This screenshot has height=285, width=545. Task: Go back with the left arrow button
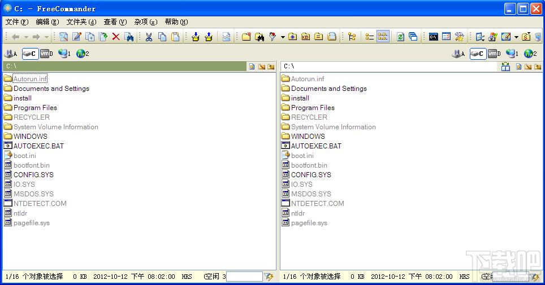point(16,37)
